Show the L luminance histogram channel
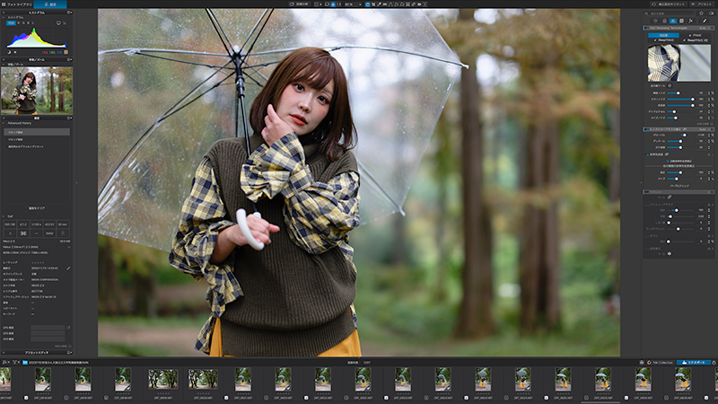The height and width of the screenshot is (404, 718). click(x=32, y=23)
